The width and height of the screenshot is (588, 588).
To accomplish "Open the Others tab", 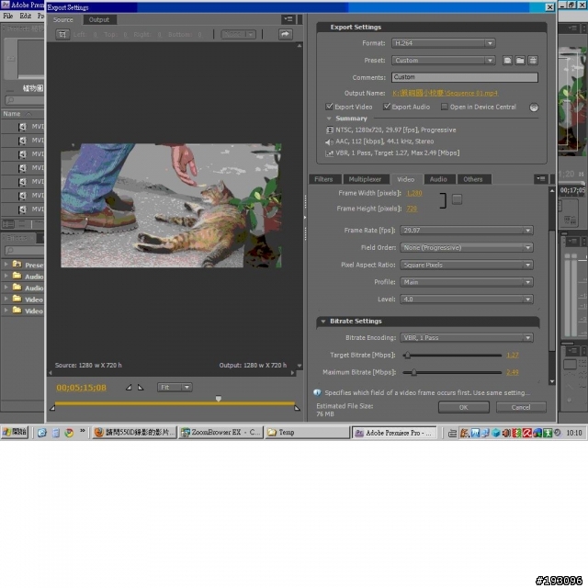I will coord(473,179).
